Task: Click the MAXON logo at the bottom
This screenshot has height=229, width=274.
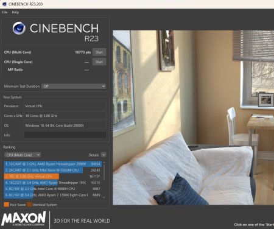Action: [24, 219]
